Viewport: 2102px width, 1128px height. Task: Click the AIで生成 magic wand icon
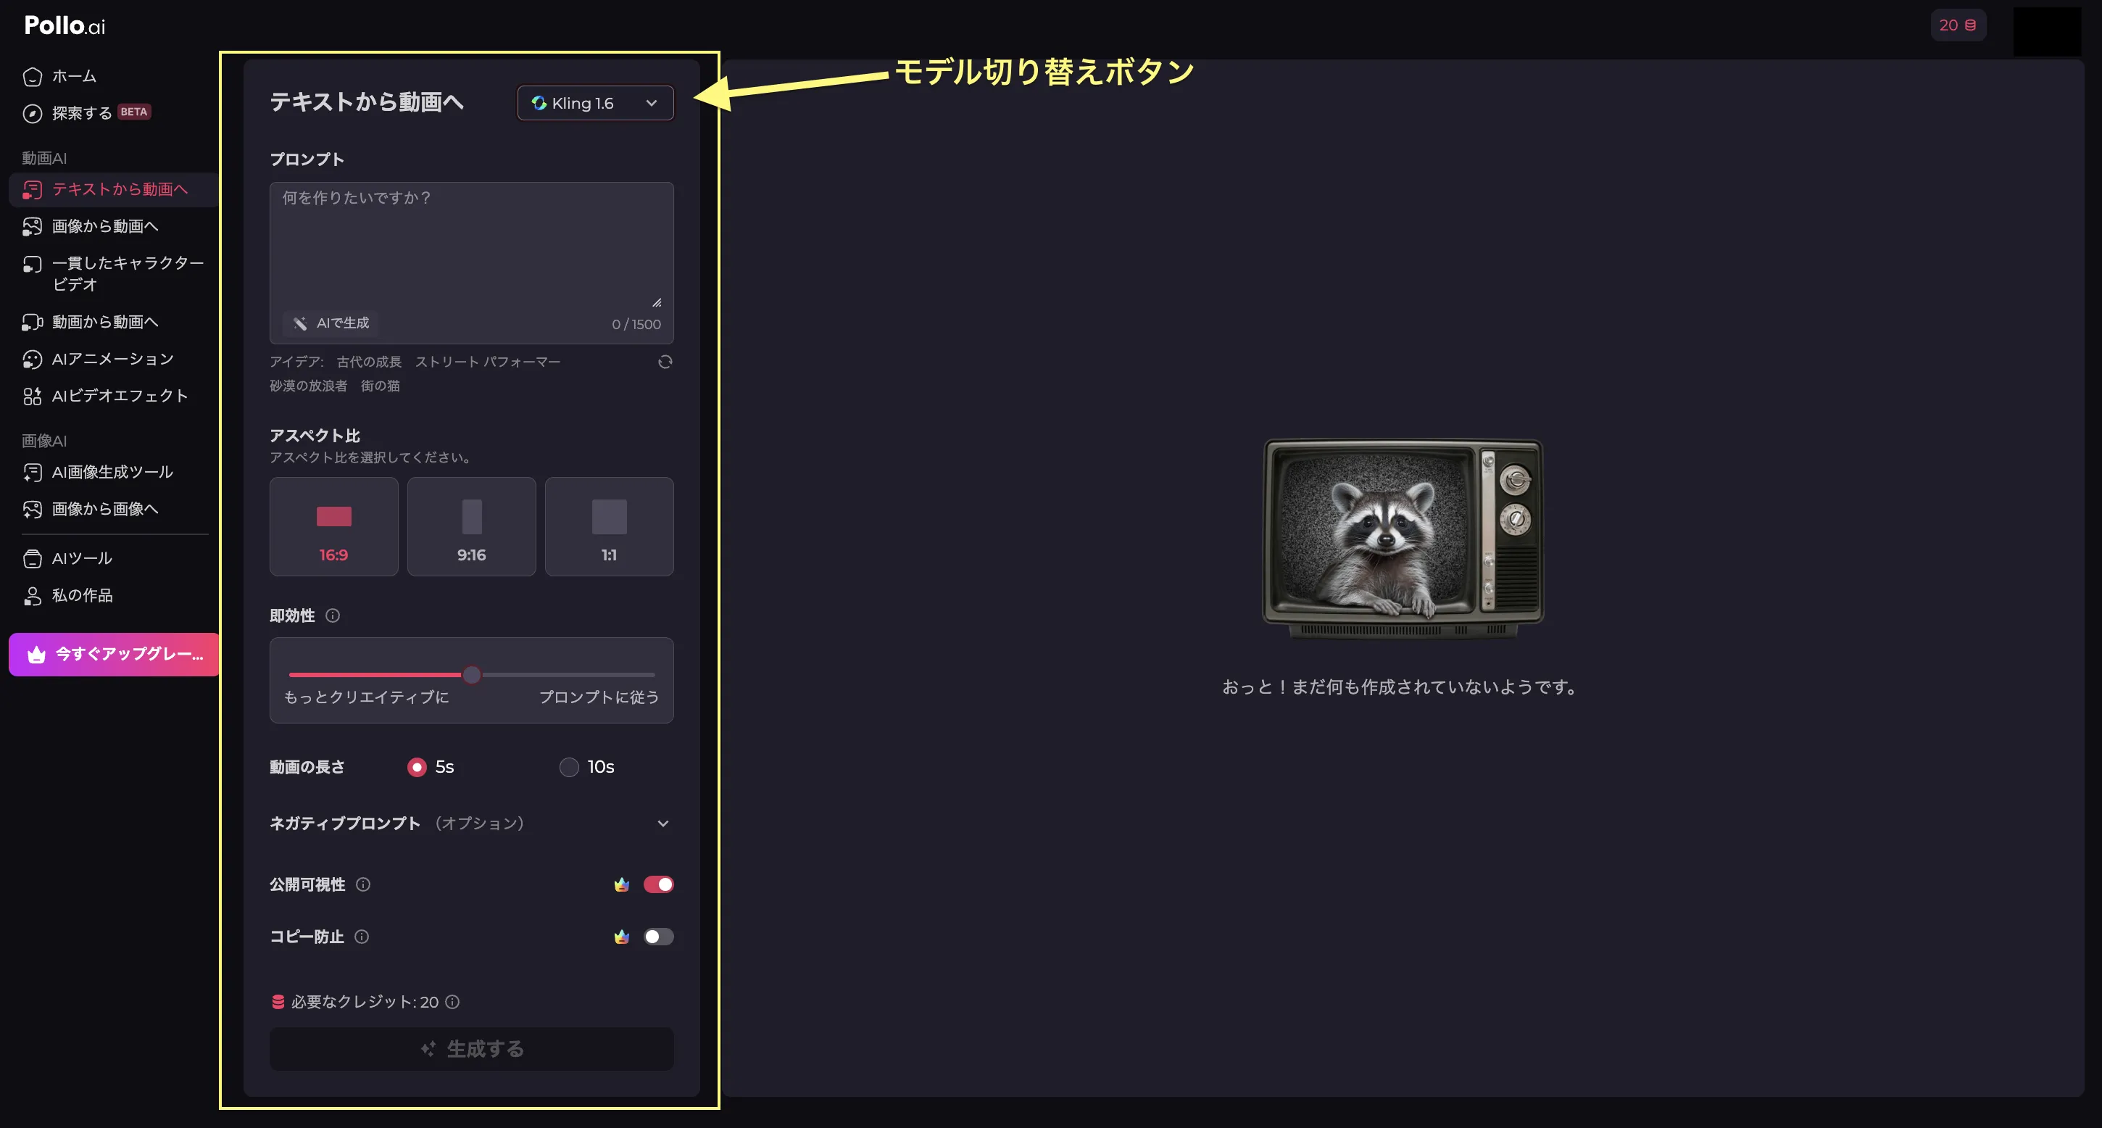(299, 323)
